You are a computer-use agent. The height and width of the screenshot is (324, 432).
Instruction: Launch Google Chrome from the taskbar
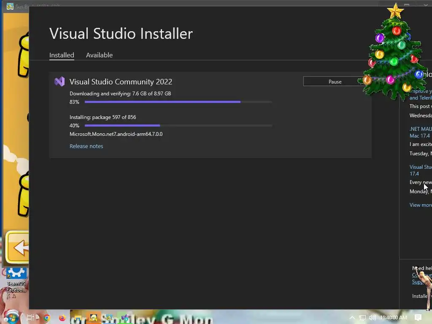click(47, 318)
